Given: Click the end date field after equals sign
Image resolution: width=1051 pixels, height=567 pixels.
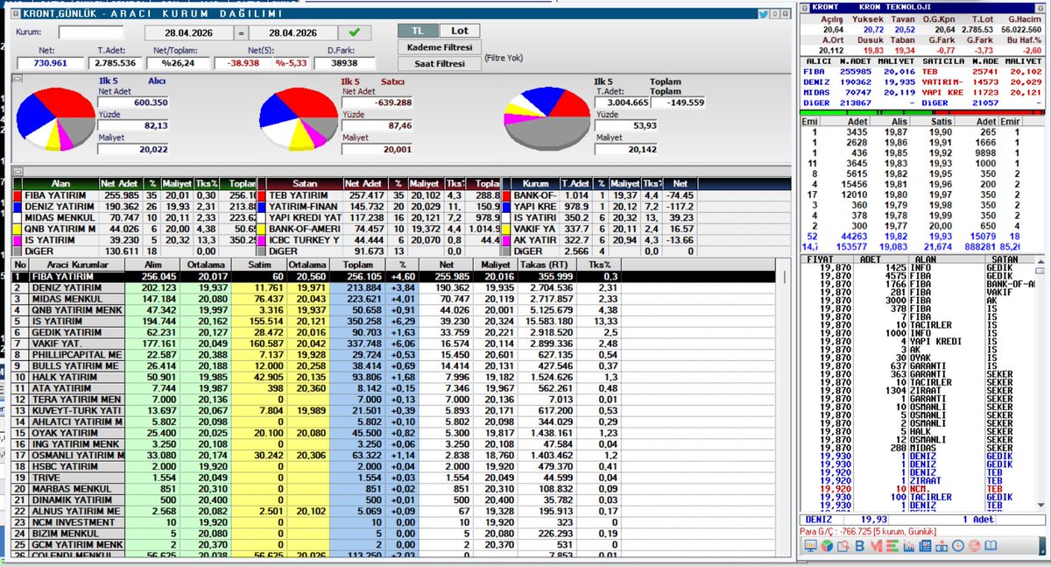Looking at the screenshot, I should pyautogui.click(x=293, y=32).
